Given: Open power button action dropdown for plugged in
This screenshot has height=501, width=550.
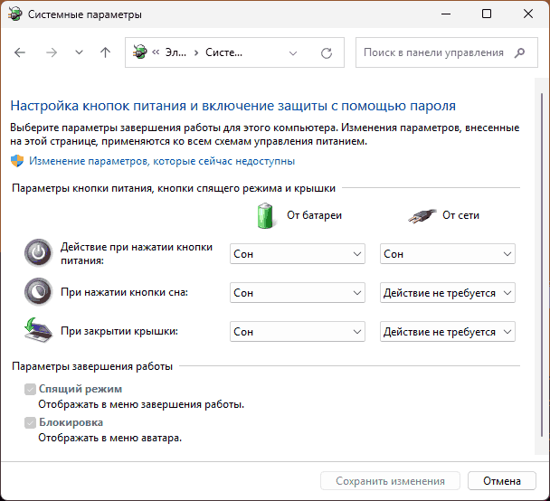Looking at the screenshot, I should tap(448, 254).
